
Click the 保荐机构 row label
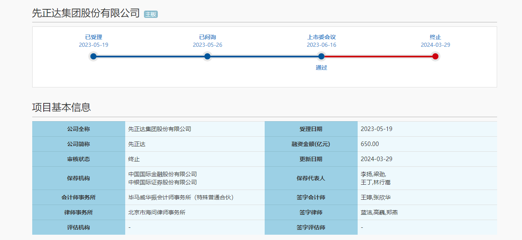(79, 178)
